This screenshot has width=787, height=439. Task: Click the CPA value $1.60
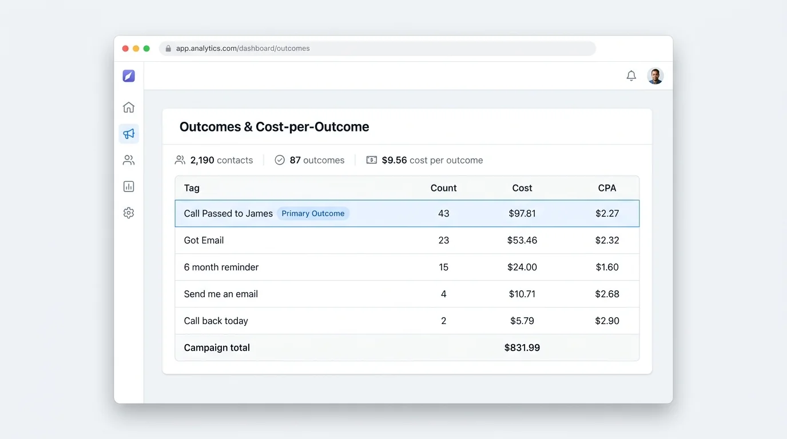click(607, 267)
